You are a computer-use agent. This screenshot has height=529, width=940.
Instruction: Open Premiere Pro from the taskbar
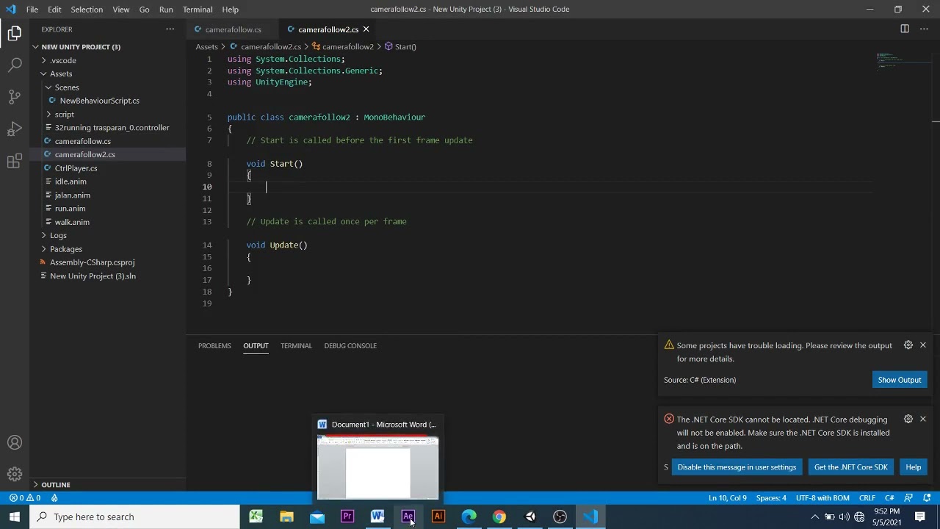pyautogui.click(x=347, y=517)
